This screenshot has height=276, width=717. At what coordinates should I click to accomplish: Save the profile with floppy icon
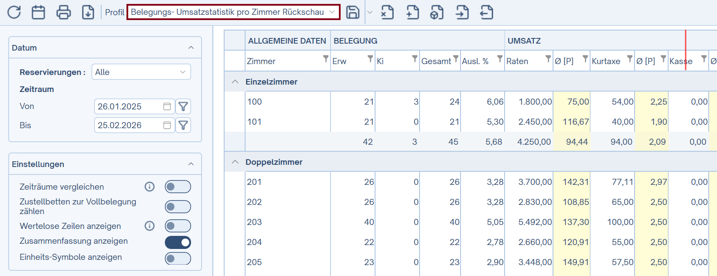pyautogui.click(x=353, y=12)
